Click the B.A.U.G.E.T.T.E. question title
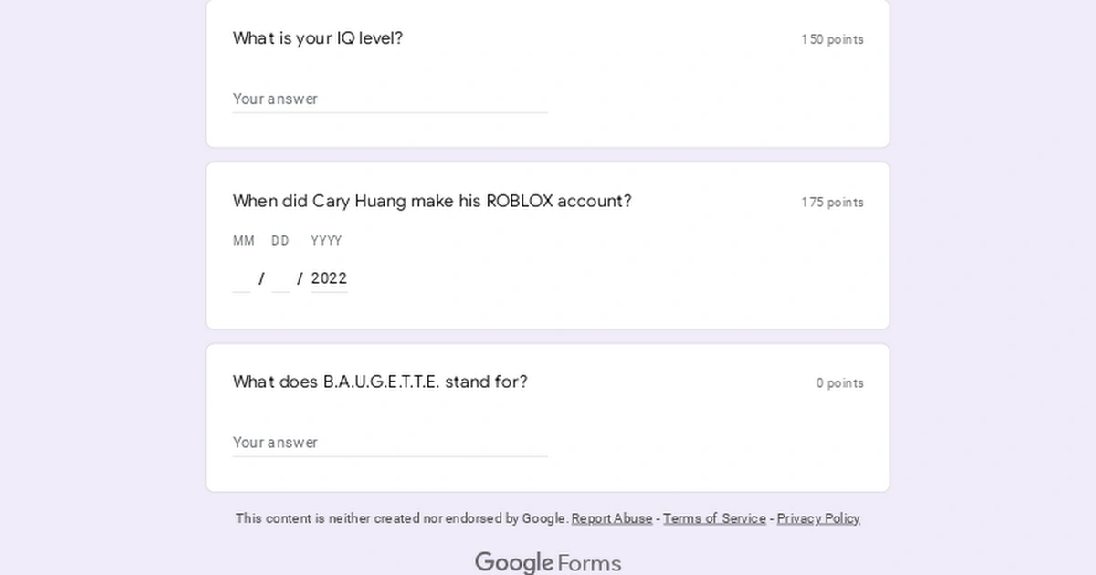1096x575 pixels. (x=380, y=382)
